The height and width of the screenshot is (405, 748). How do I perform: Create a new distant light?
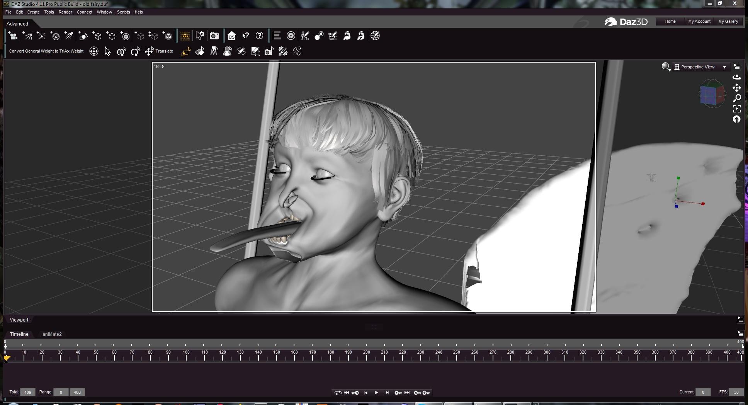click(27, 36)
